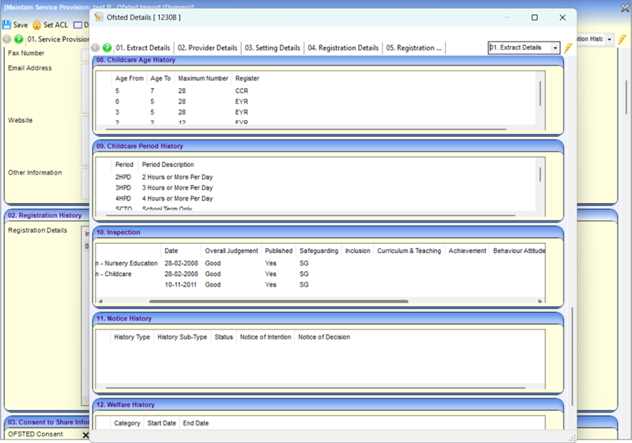This screenshot has height=443, width=632.
Task: Click lightning icon beside Extract Details dropdown
Action: point(568,48)
